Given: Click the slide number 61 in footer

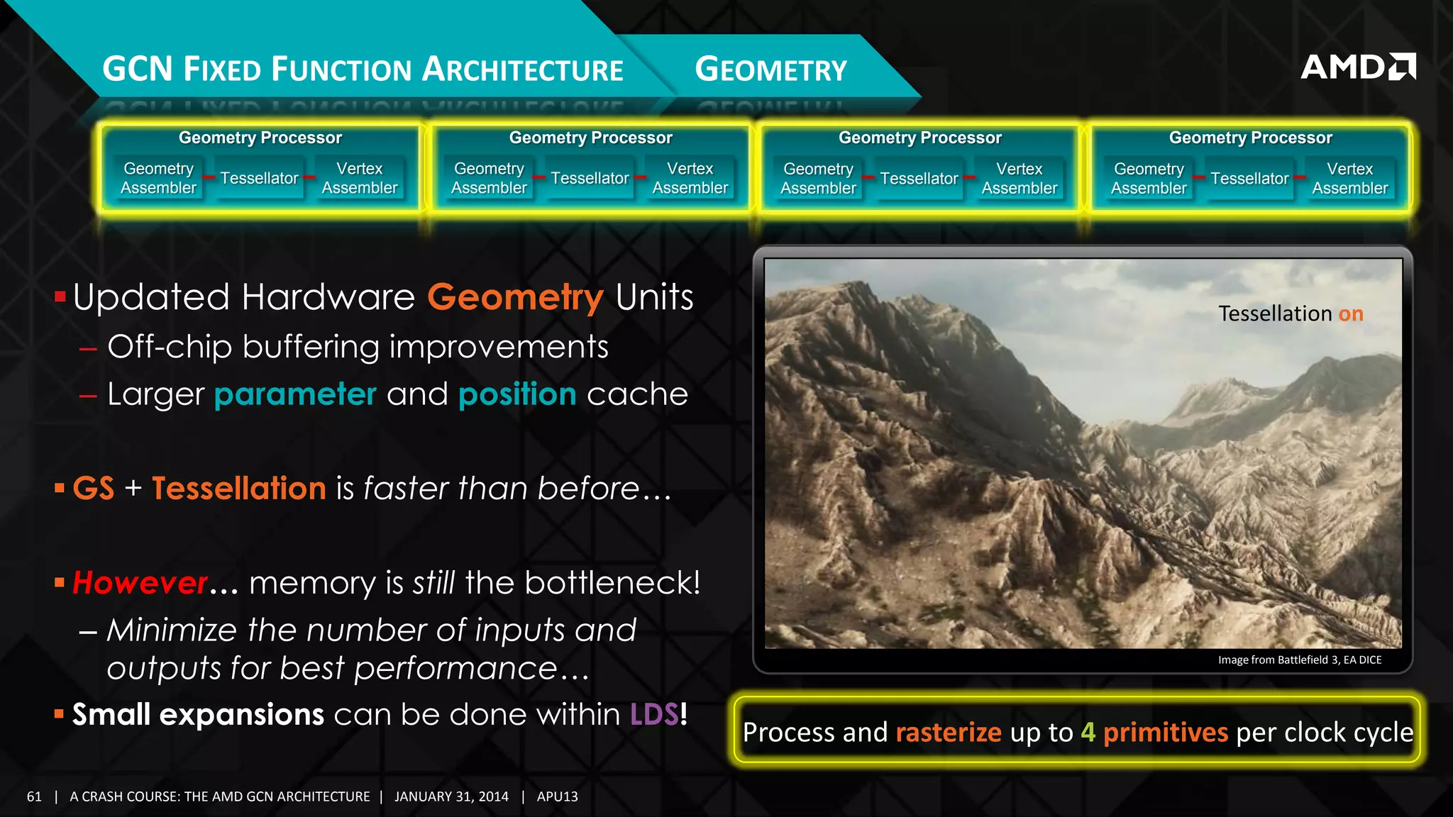Looking at the screenshot, I should point(34,796).
